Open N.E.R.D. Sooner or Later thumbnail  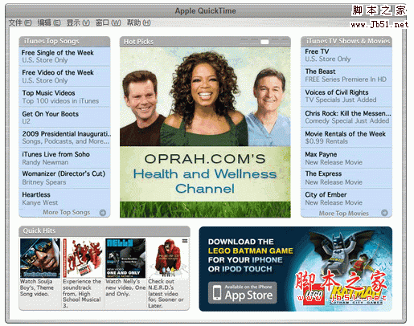tap(168, 259)
